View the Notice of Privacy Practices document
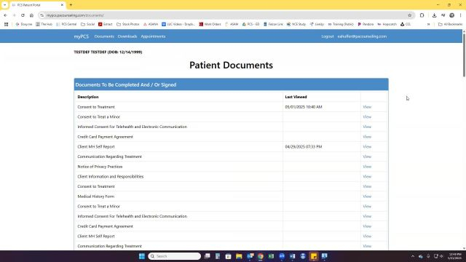 click(367, 167)
